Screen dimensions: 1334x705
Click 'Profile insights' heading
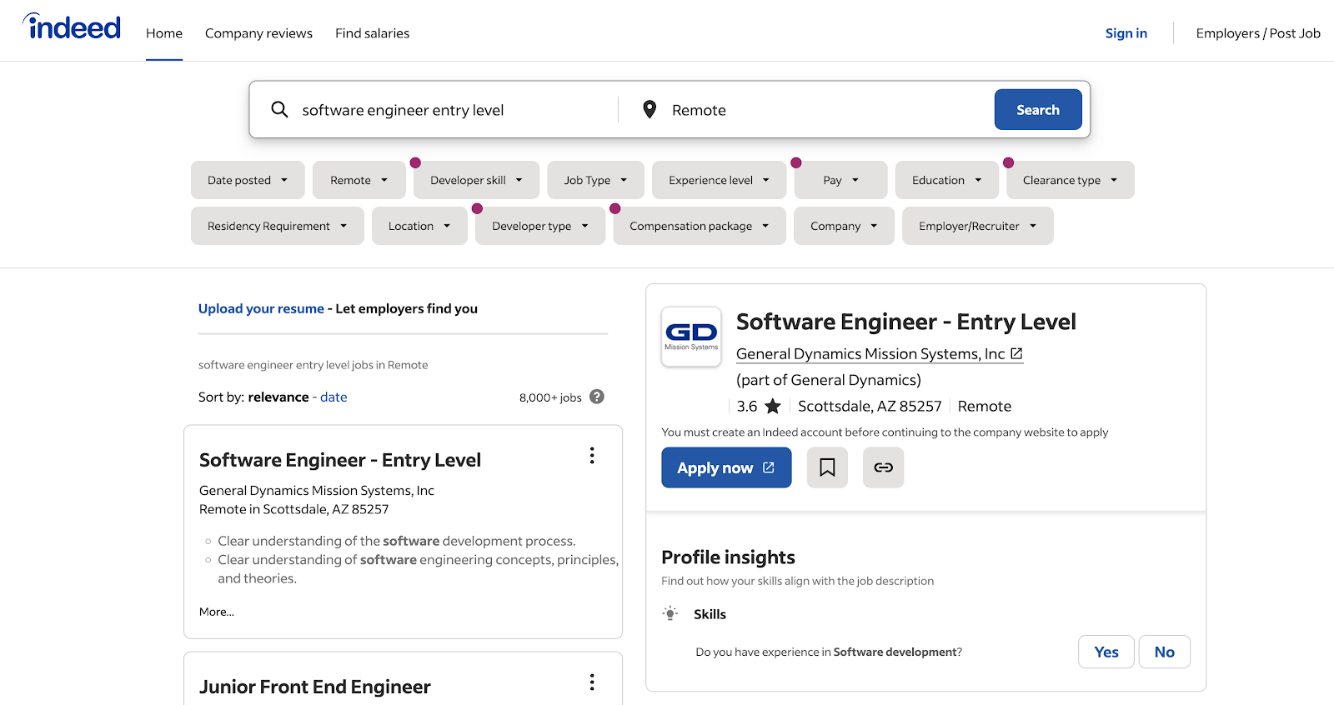[x=728, y=557]
